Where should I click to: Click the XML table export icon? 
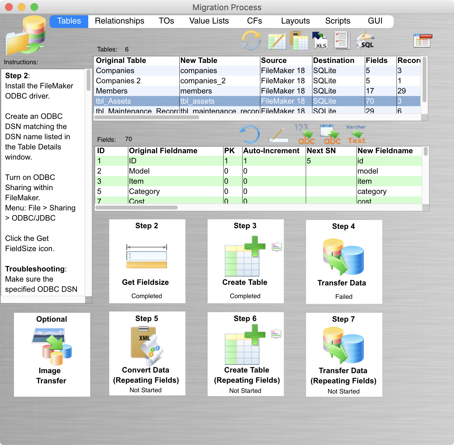[299, 40]
